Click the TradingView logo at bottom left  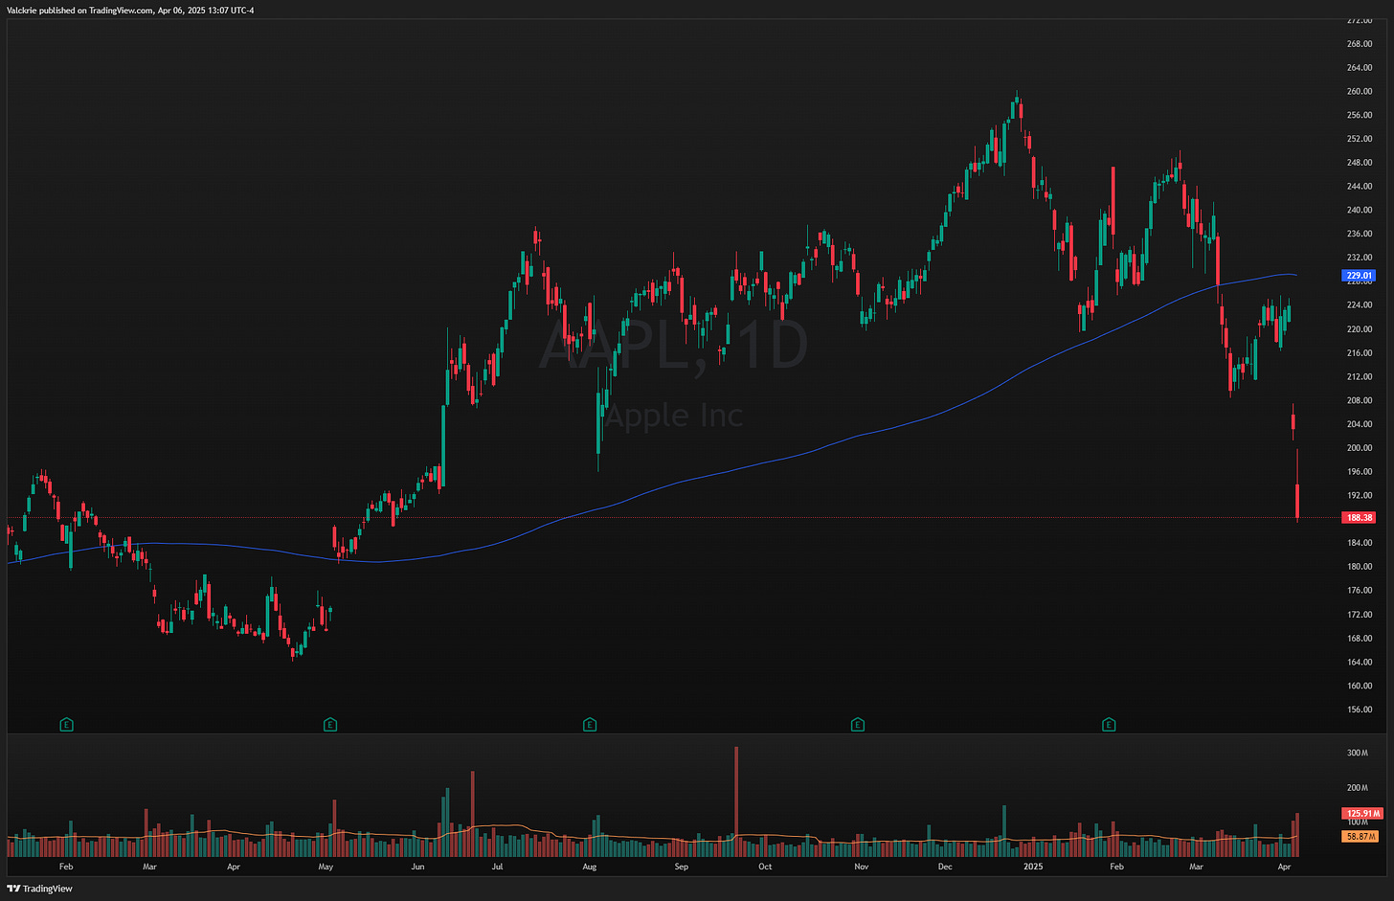click(40, 889)
